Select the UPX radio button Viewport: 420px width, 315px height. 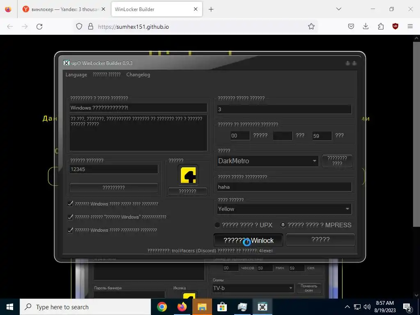pyautogui.click(x=217, y=225)
